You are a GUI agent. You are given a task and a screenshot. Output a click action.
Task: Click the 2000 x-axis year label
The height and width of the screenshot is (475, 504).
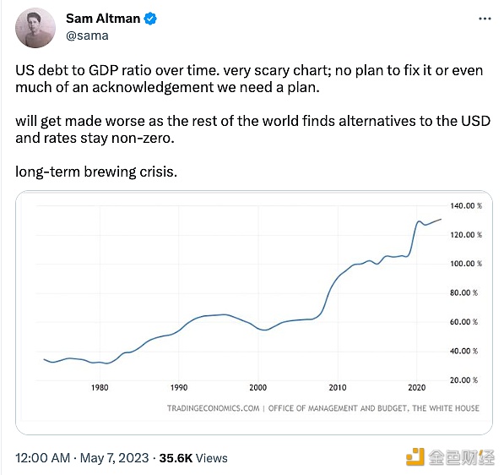(258, 387)
